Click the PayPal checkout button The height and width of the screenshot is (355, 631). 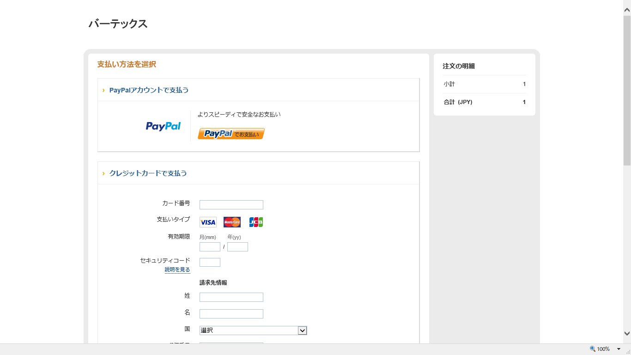tap(231, 134)
